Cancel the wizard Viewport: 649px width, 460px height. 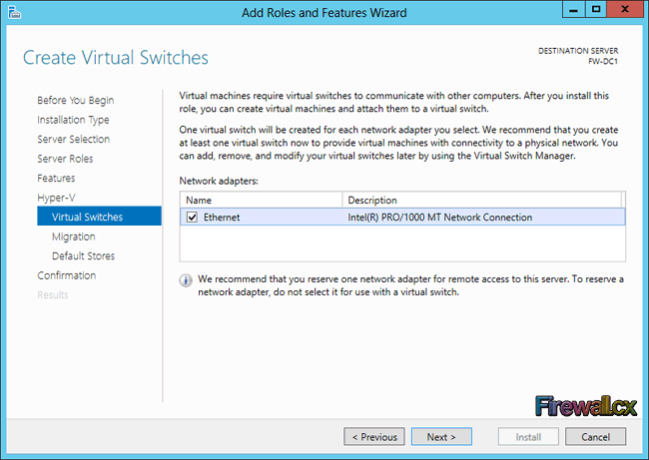click(x=595, y=437)
